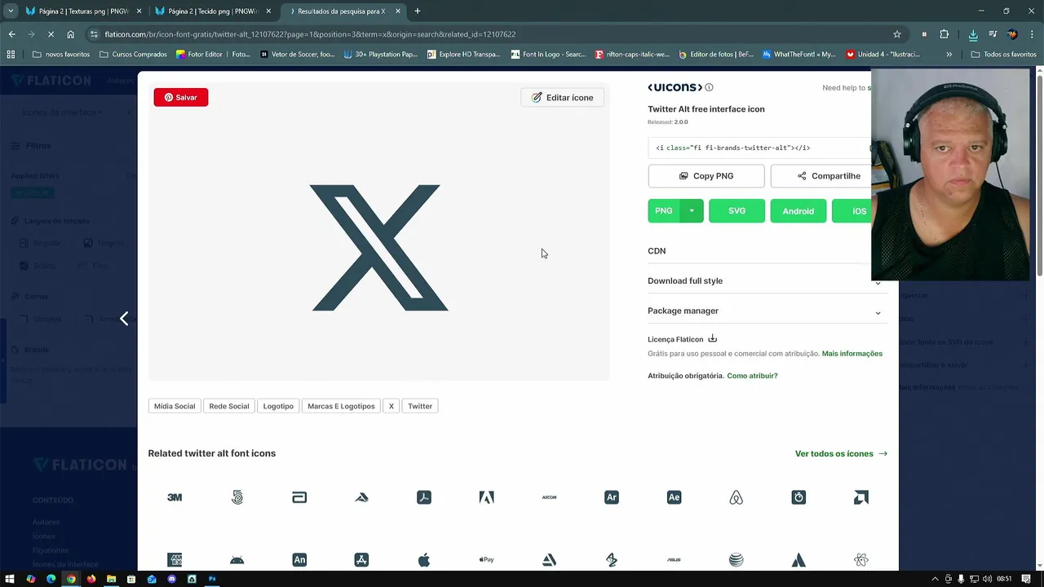Click the Compartilhe button
This screenshot has height=587, width=1044.
click(821, 176)
